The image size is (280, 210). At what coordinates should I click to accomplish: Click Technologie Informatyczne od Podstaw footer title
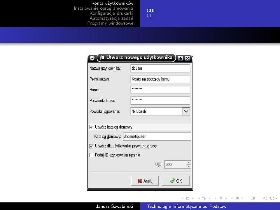(187, 206)
